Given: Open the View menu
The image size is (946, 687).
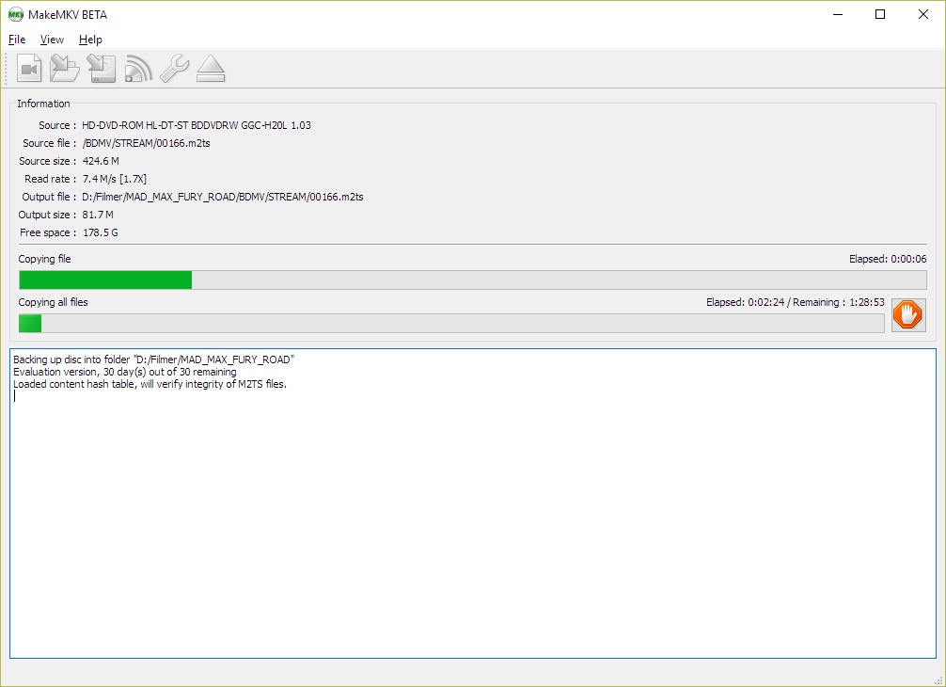Looking at the screenshot, I should tap(52, 40).
